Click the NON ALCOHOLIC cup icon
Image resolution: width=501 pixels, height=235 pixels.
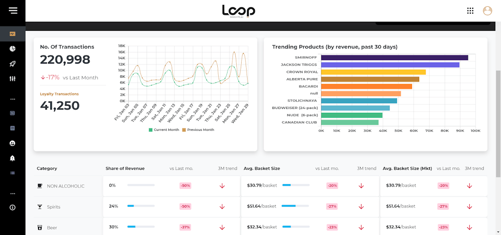point(40,186)
